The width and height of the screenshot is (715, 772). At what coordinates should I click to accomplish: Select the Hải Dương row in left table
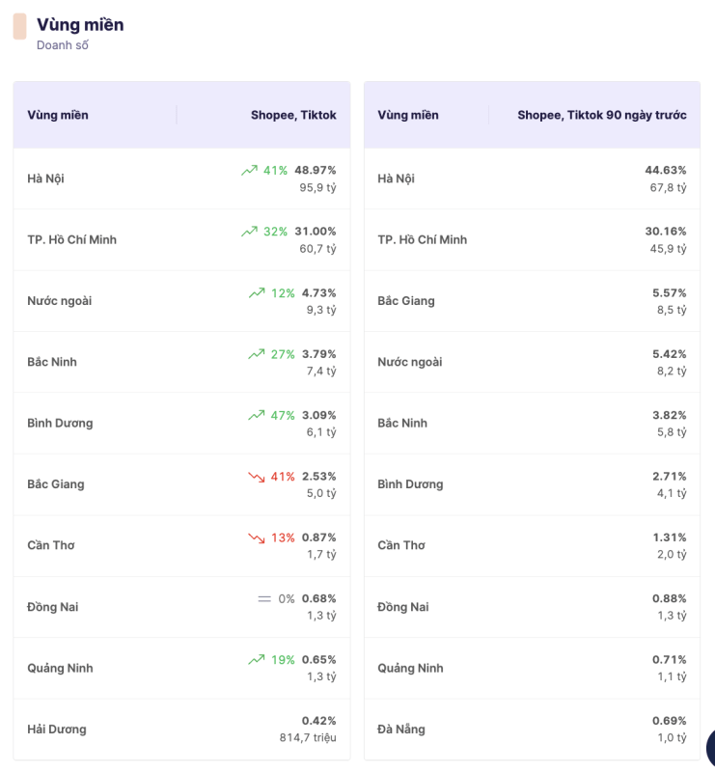(x=57, y=730)
